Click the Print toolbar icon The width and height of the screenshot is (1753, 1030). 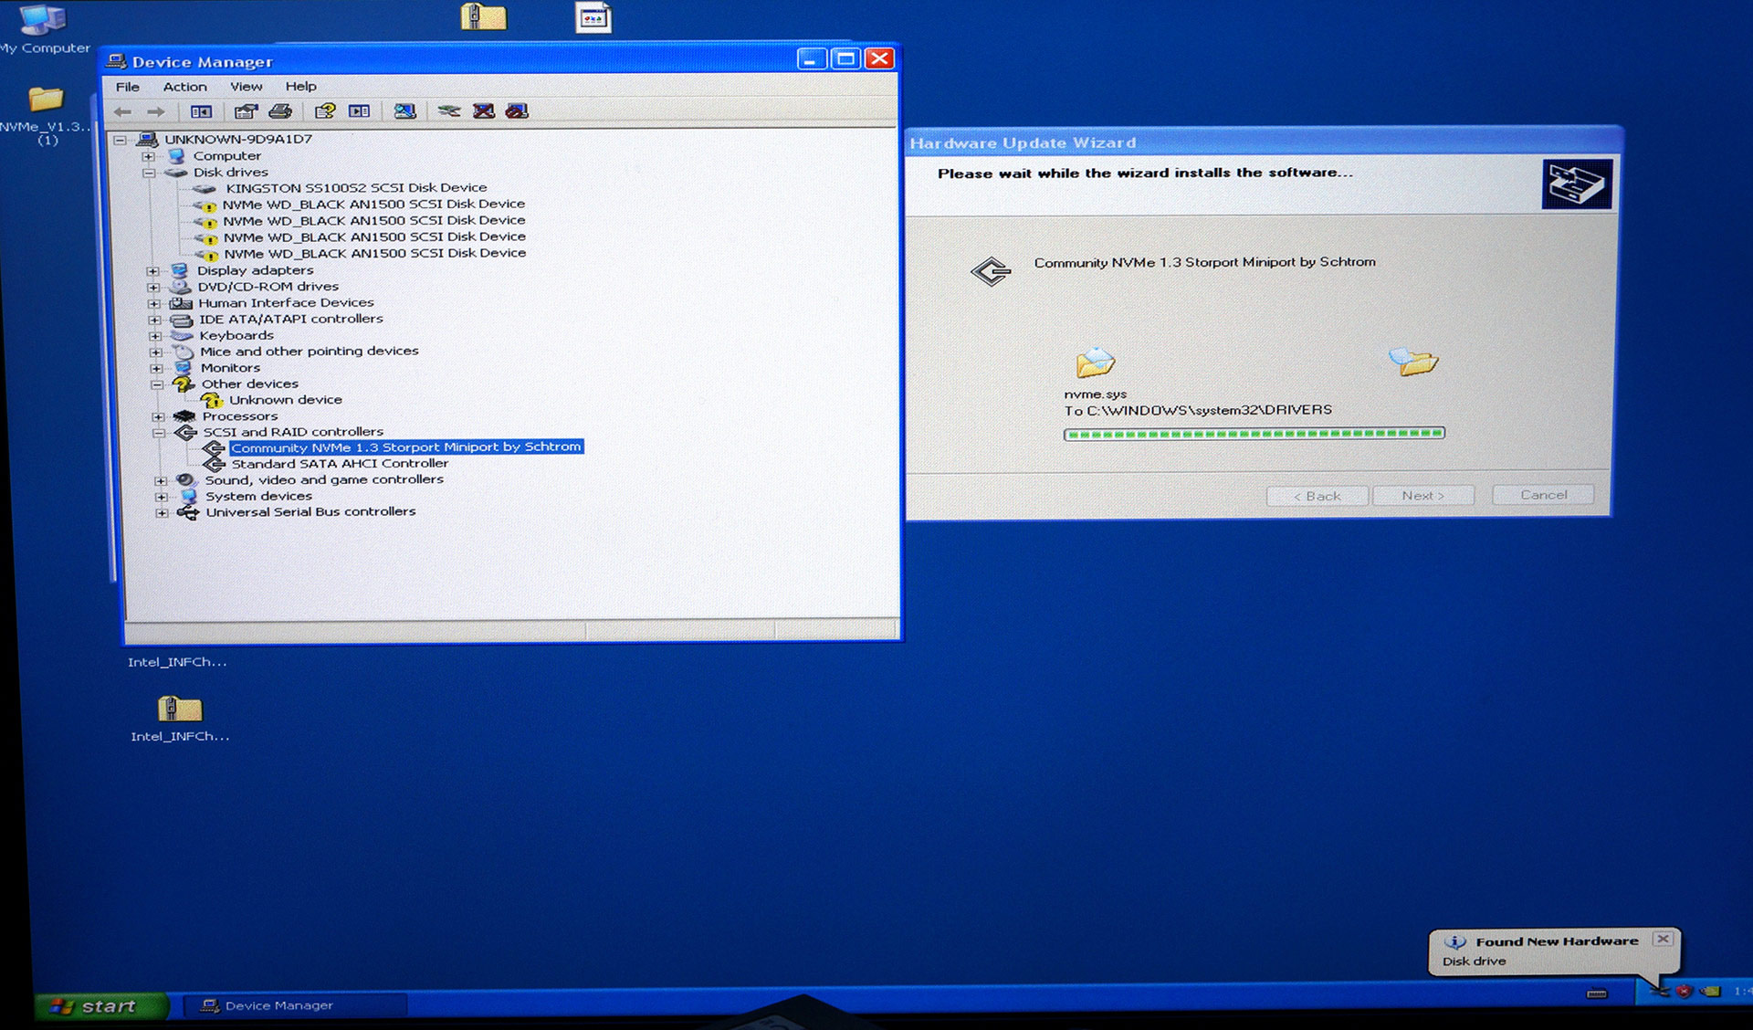280,111
